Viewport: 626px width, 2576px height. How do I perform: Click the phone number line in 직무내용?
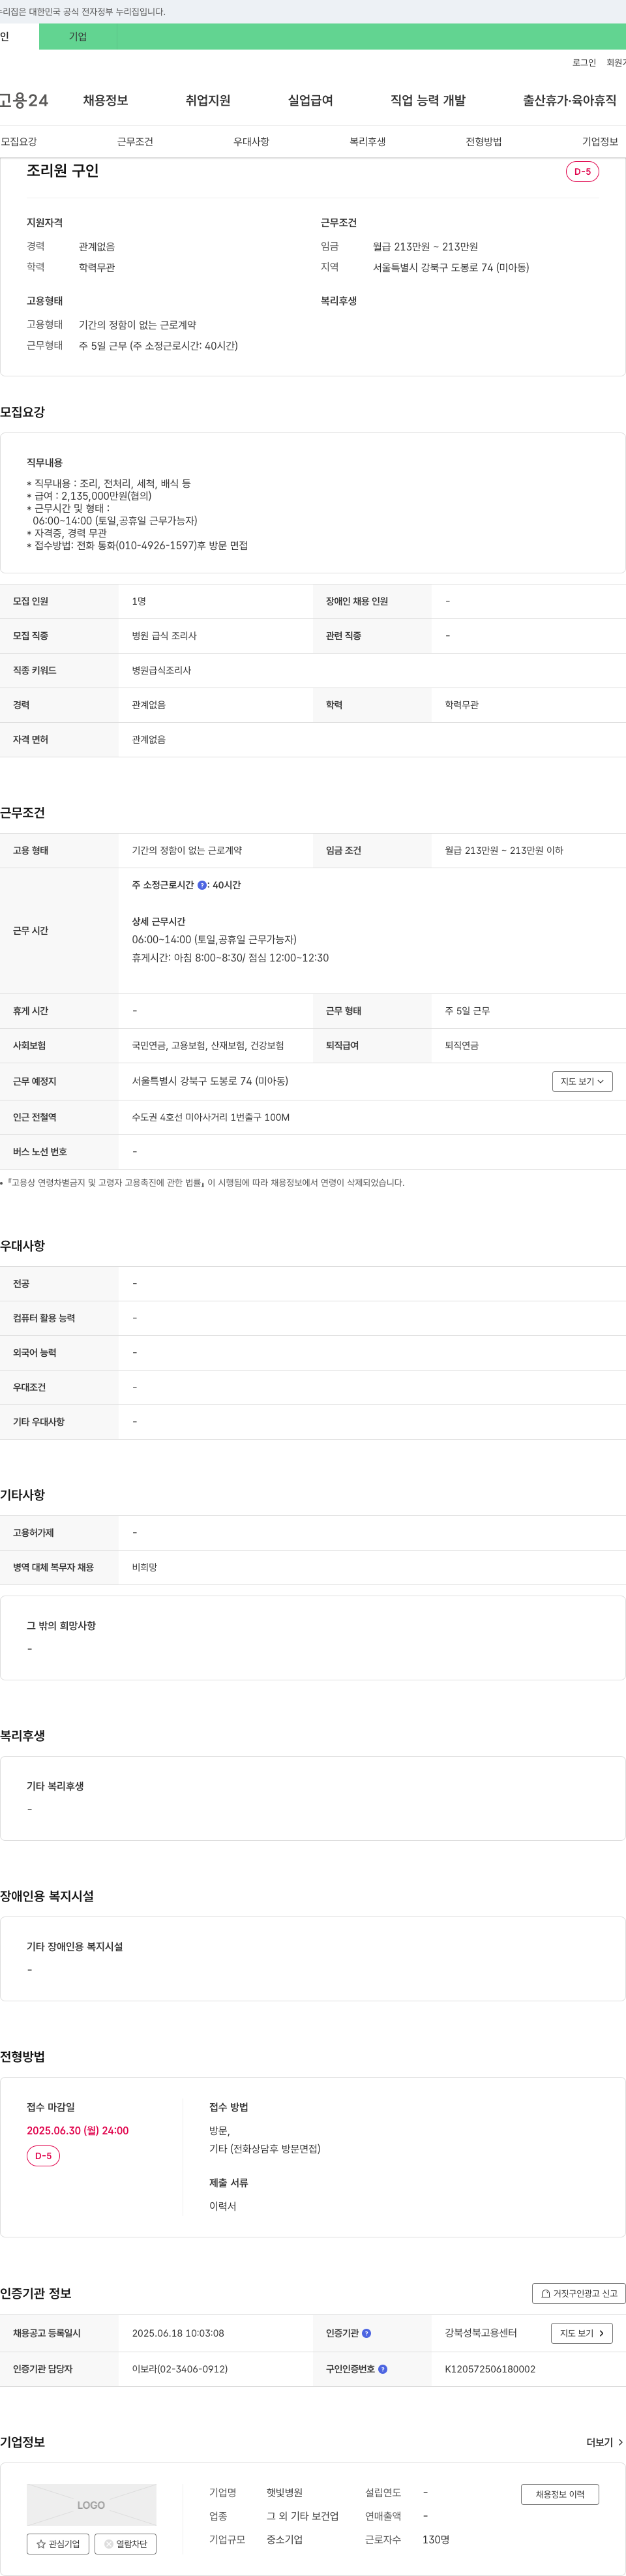click(x=137, y=546)
